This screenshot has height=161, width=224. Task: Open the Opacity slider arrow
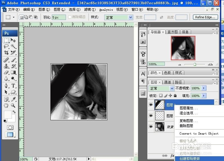click(204, 88)
